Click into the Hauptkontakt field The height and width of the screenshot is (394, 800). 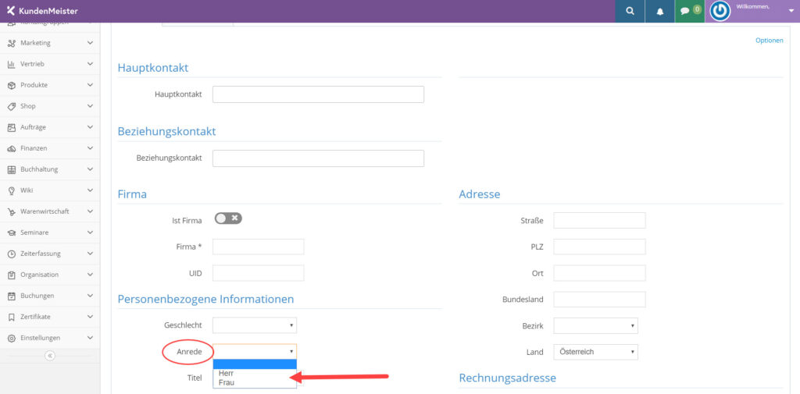(319, 94)
